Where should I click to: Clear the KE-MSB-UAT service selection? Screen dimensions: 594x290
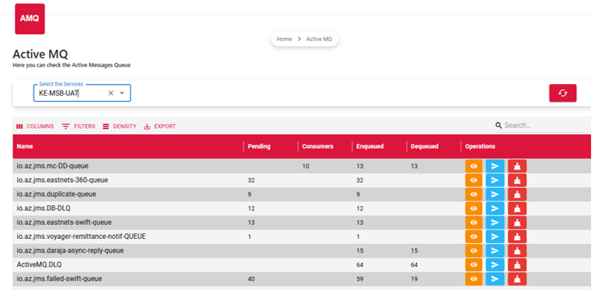tap(111, 94)
